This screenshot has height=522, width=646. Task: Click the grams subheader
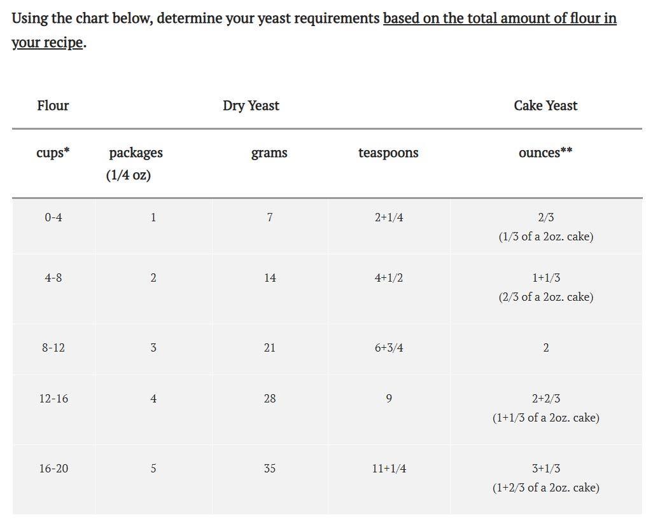269,153
